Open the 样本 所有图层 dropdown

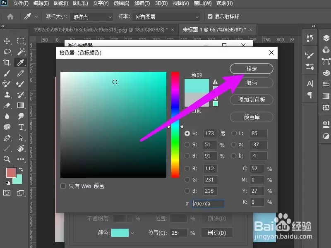click(x=166, y=17)
